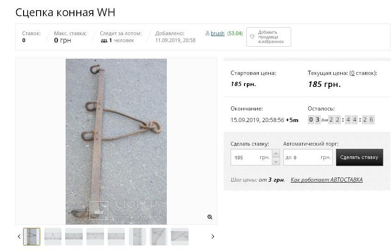Click the Сделать ставку button
The width and height of the screenshot is (391, 251).
click(x=359, y=157)
